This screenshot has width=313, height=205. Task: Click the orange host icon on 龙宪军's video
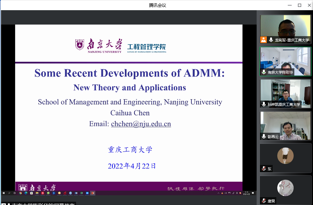tap(264, 40)
